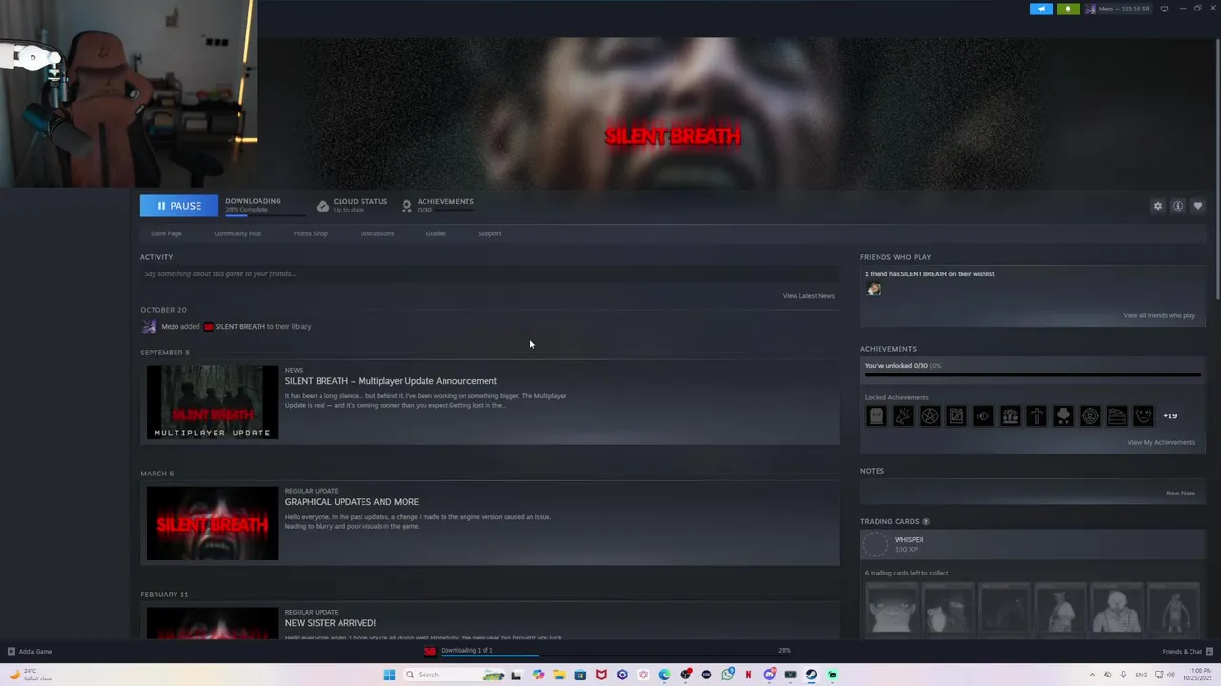
Task: Click the megaphone locked achievement
Action: click(x=902, y=415)
